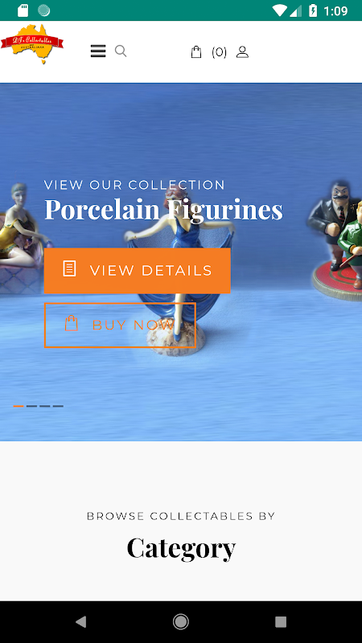
Task: Tap the Buy Now outlined button
Action: tap(120, 326)
